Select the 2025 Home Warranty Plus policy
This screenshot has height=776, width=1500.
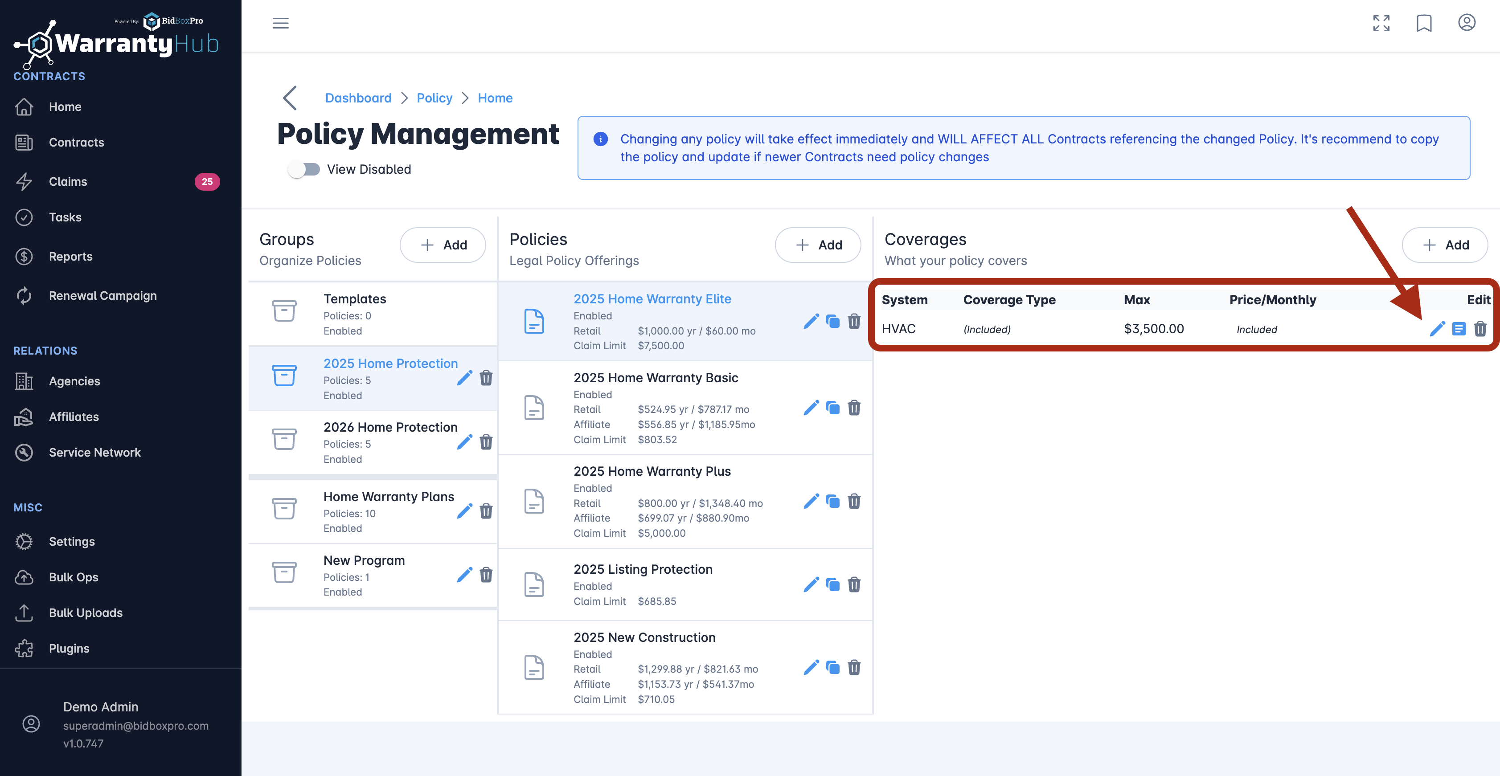tap(652, 471)
